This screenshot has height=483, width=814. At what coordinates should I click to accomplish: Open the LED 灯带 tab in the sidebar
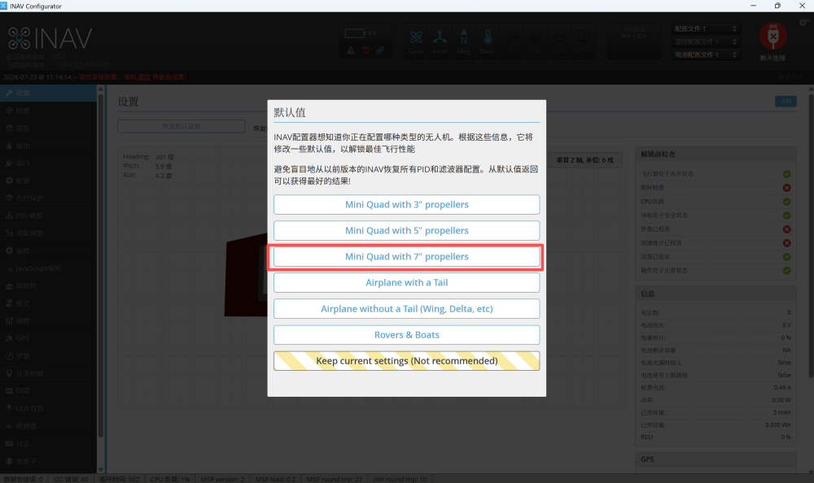tap(48, 408)
